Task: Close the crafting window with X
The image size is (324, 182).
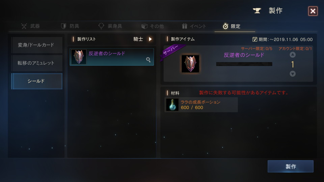Action: pyautogui.click(x=313, y=11)
